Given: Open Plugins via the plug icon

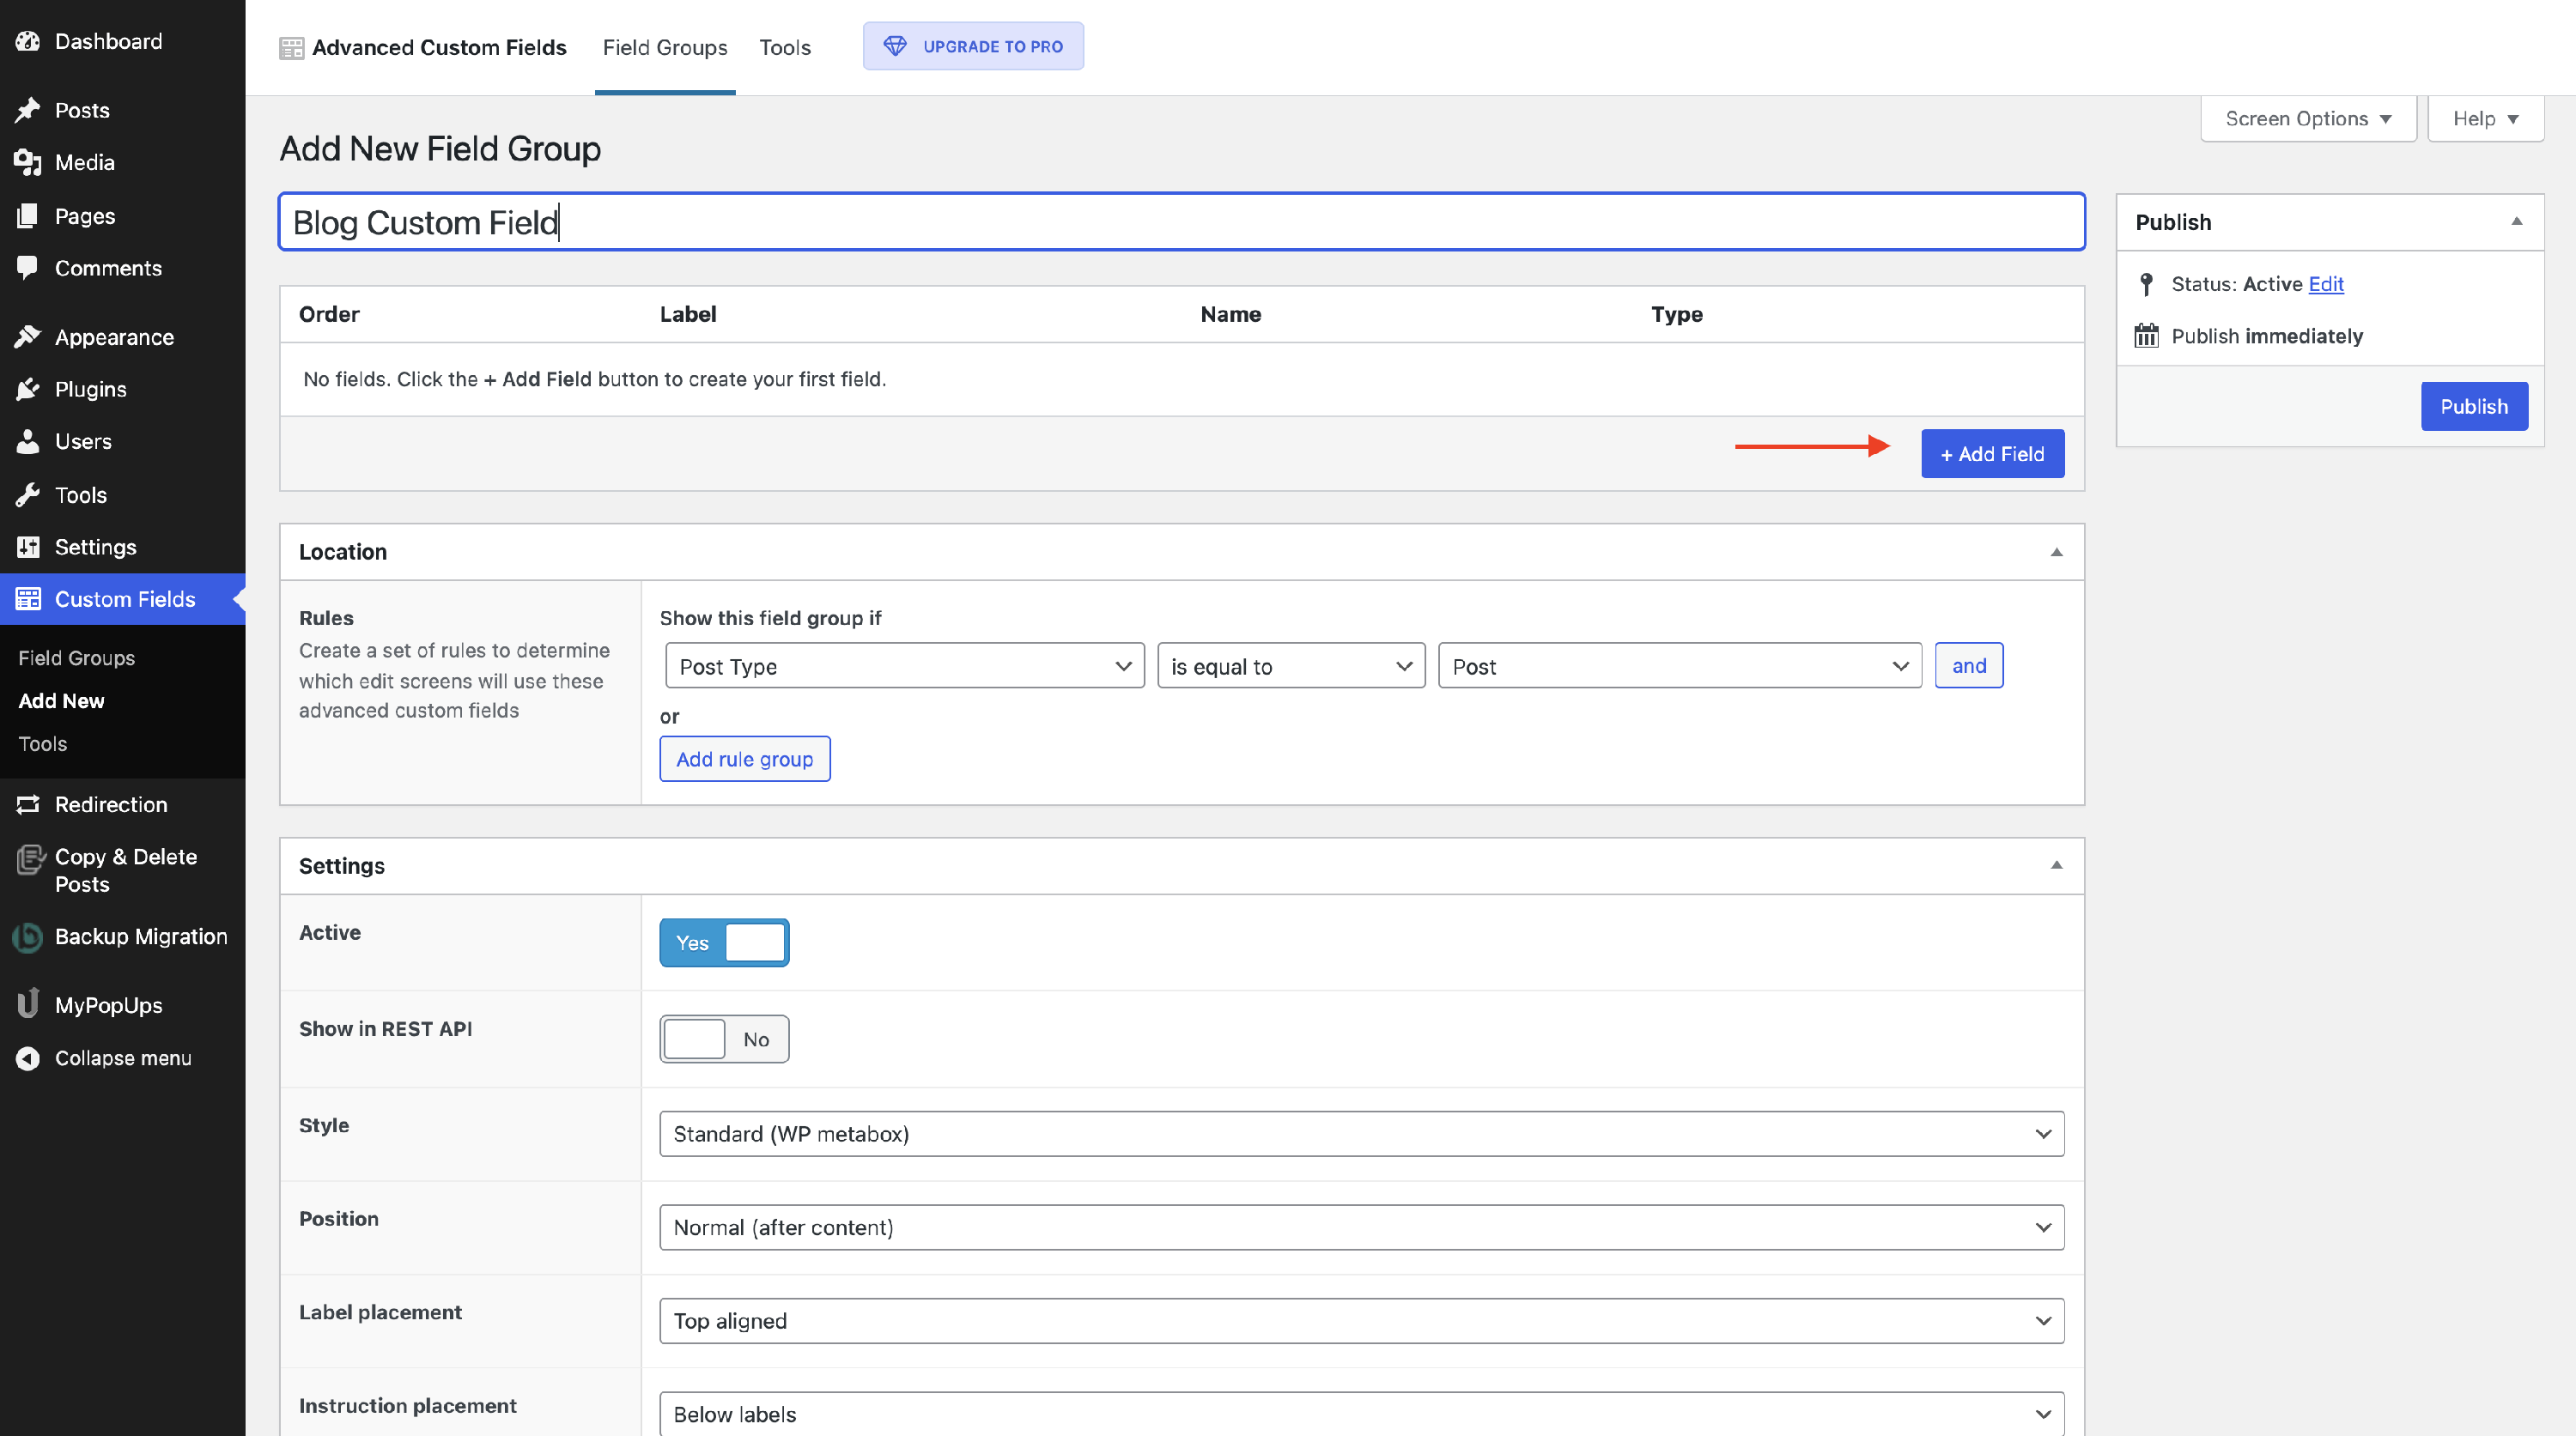Looking at the screenshot, I should point(28,389).
